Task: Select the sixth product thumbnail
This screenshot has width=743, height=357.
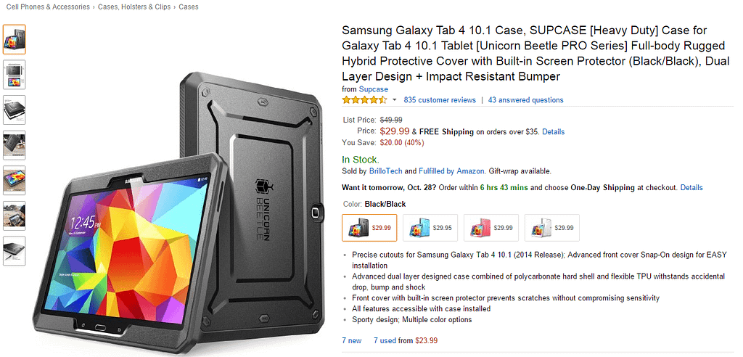Action: pyautogui.click(x=15, y=216)
